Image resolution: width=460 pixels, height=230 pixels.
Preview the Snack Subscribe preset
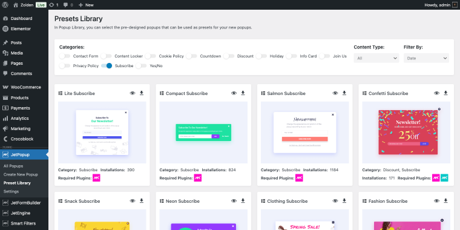tap(133, 201)
